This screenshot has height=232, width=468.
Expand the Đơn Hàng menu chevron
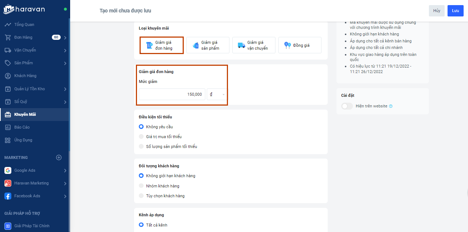coord(65,38)
